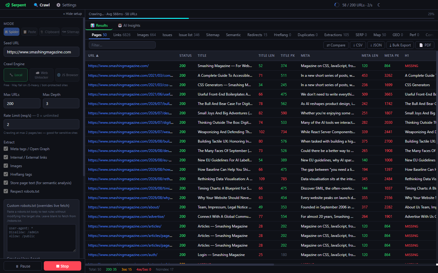This screenshot has width=438, height=273.
Task: Click the horizontal table scrollbar
Action: [179, 265]
